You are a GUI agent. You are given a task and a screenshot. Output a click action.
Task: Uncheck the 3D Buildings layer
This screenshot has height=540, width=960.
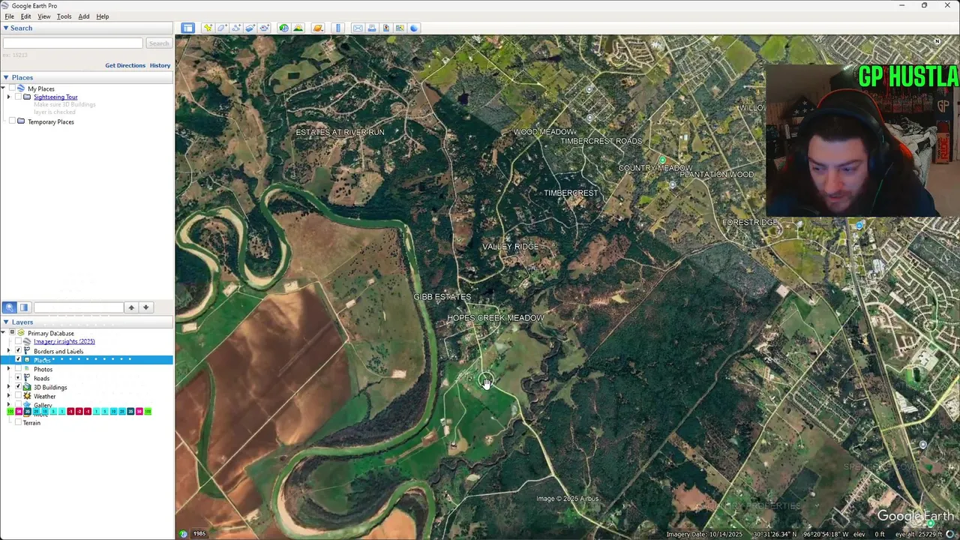click(18, 387)
